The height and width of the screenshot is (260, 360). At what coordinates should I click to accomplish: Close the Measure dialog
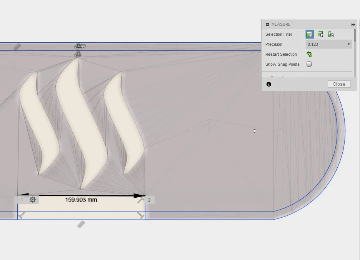(x=339, y=84)
